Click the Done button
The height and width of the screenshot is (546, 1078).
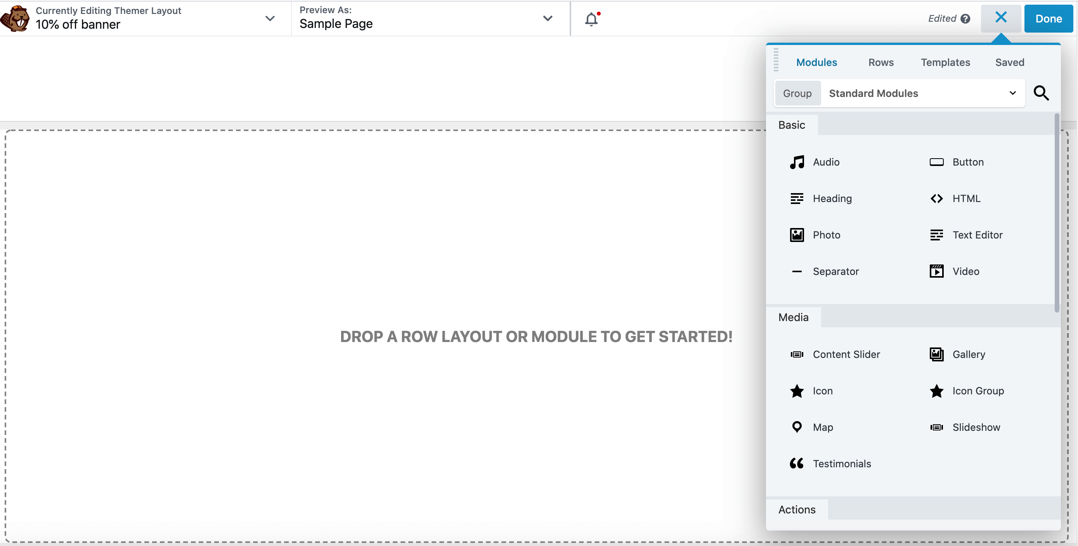coord(1049,18)
